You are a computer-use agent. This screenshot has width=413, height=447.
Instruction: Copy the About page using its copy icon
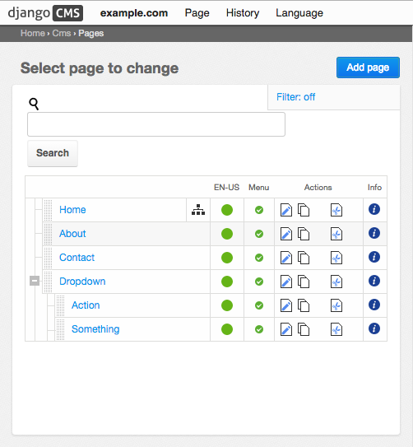(304, 234)
